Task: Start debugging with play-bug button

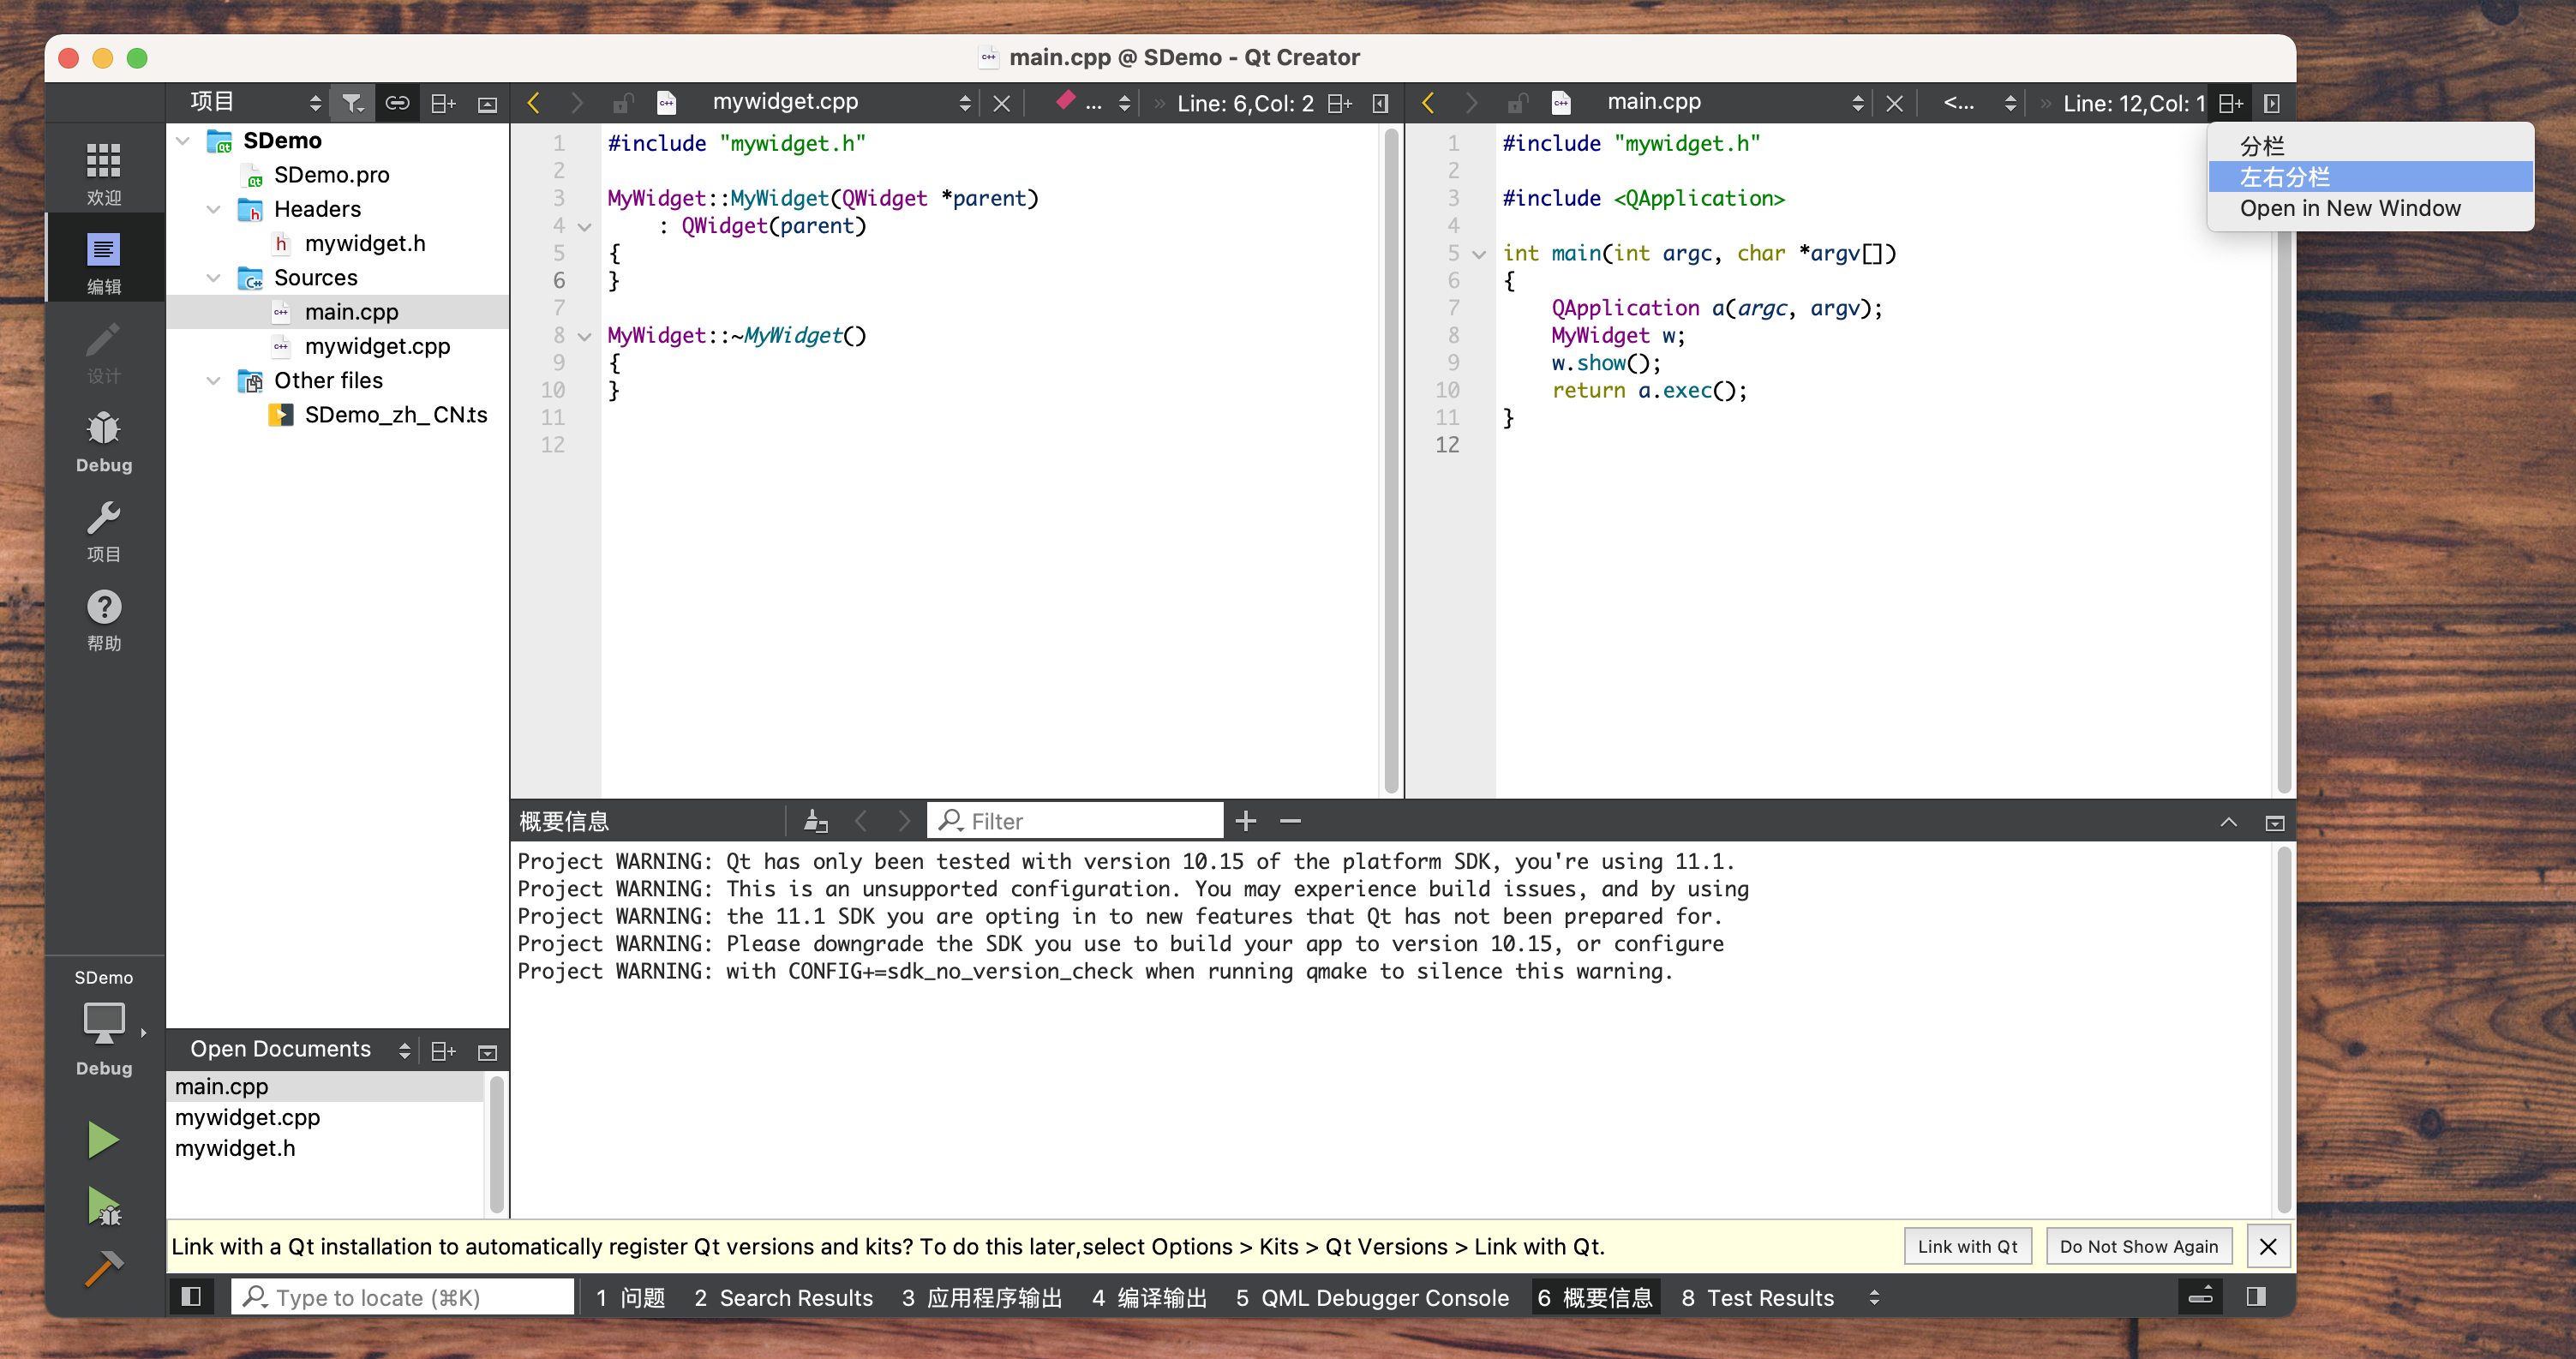Action: point(103,1206)
